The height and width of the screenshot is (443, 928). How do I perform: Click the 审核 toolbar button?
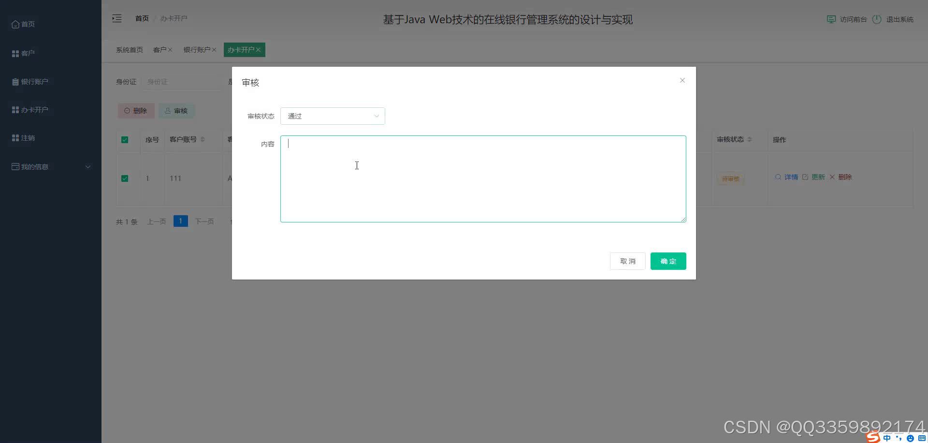coord(176,111)
